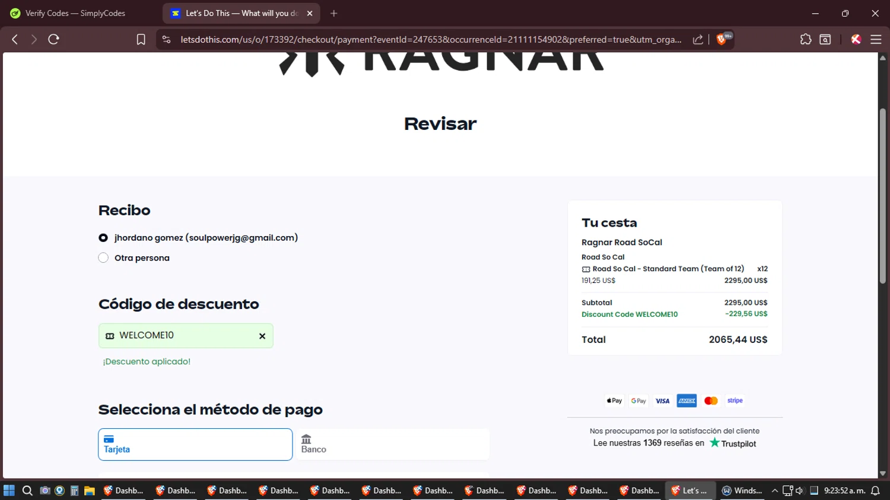Open the calculator from the taskbar
This screenshot has width=890, height=500.
coord(74,491)
